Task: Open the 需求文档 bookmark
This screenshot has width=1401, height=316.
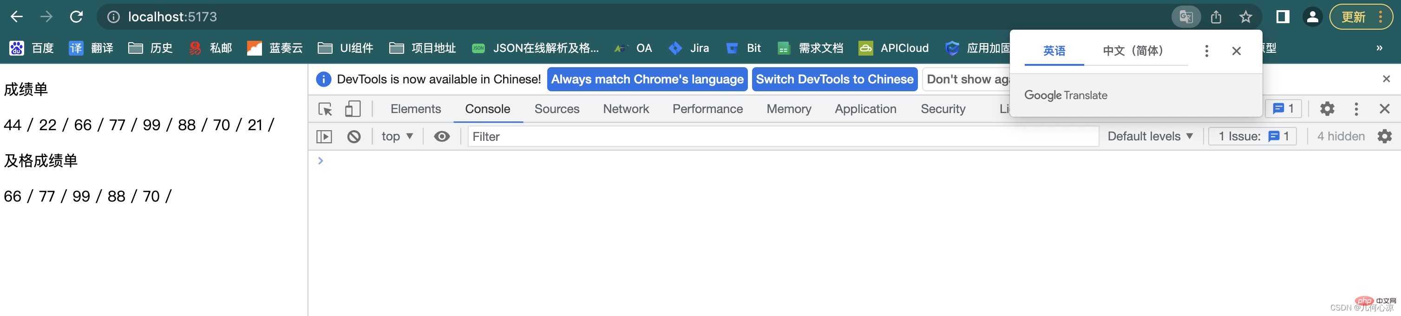Action: click(x=810, y=48)
